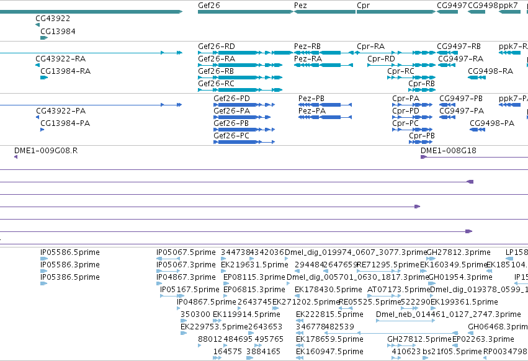Click the DME1-009G08.R clone label

[46, 151]
